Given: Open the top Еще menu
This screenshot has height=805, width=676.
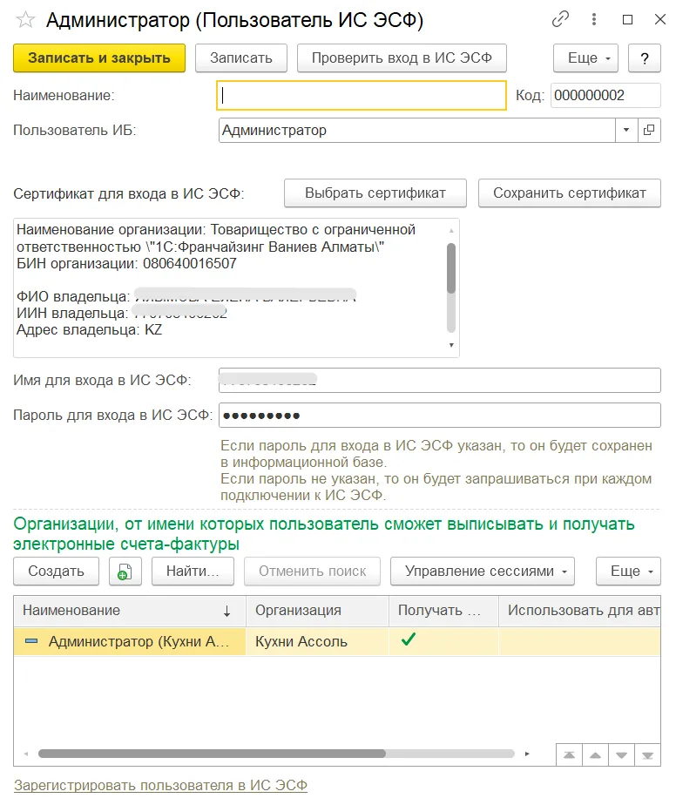Looking at the screenshot, I should pos(585,58).
